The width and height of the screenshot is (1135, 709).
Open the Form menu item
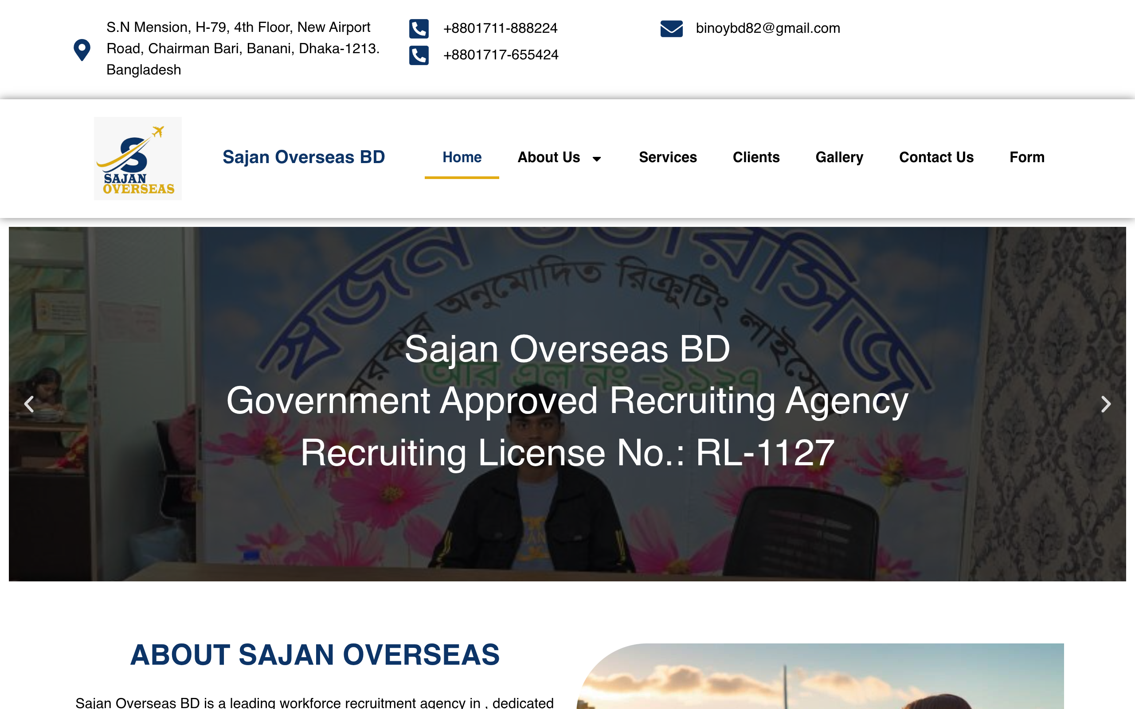coord(1027,157)
